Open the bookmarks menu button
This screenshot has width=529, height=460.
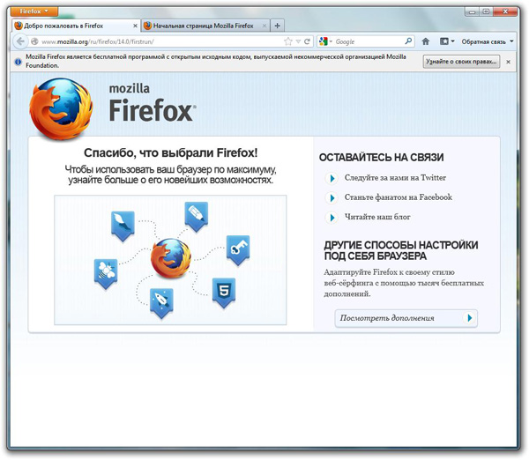[x=447, y=41]
